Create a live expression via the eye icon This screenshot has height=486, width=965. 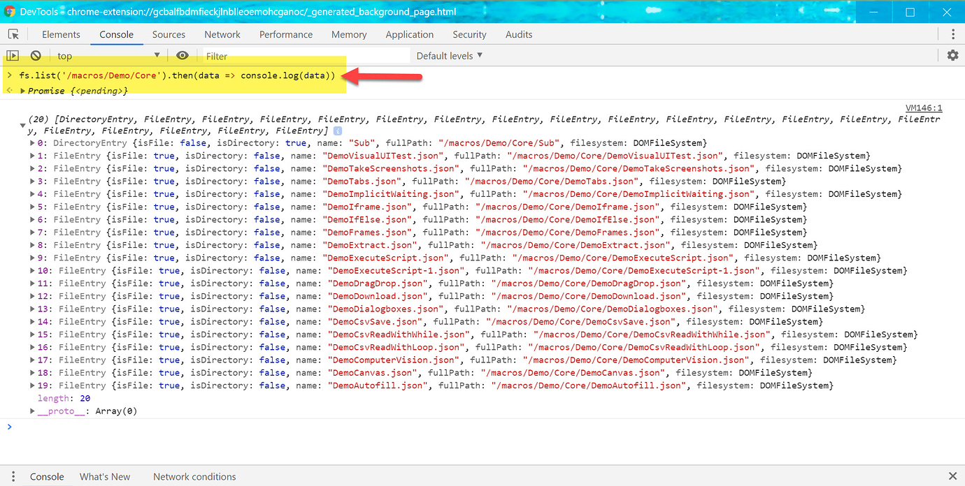pyautogui.click(x=183, y=55)
